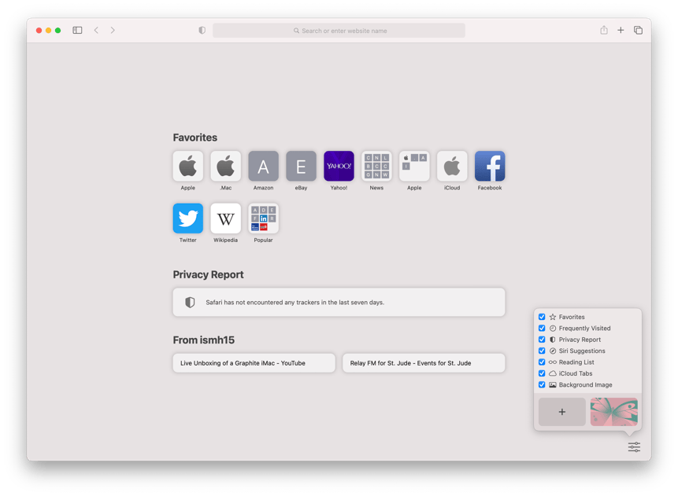Viewport: 678px width, 496px height.
Task: Uncheck the iCloud Tabs checkbox
Action: point(542,373)
